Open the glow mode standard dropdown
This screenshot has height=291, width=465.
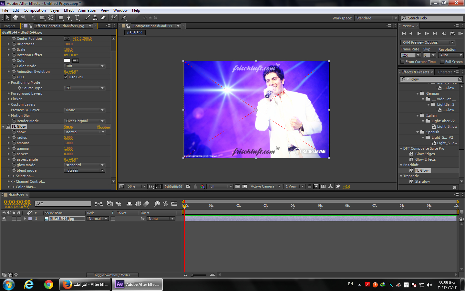[x=84, y=165]
